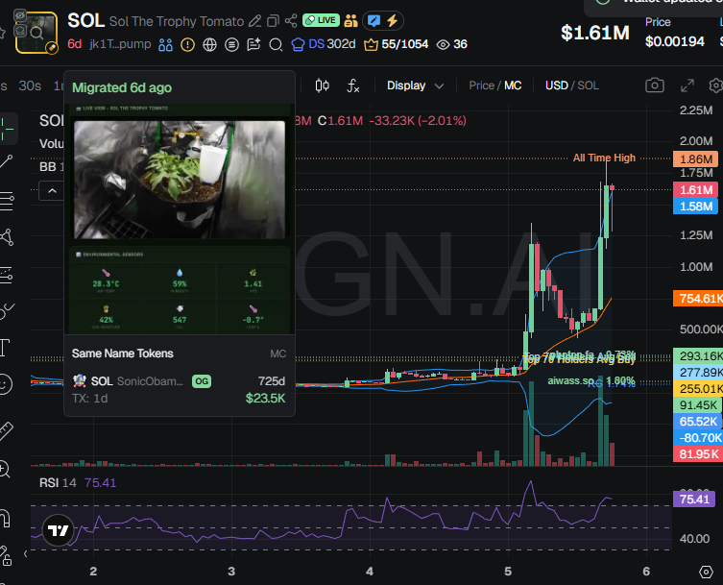Open the candlestick chart type menu

[323, 85]
